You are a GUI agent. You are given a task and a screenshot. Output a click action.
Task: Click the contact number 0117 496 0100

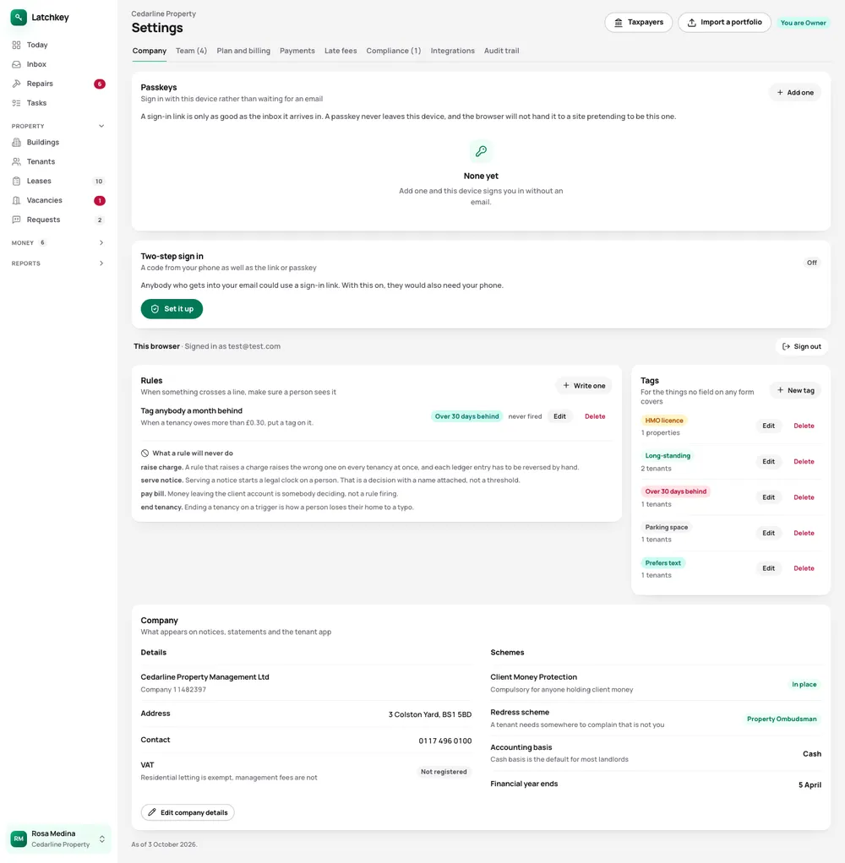(445, 741)
